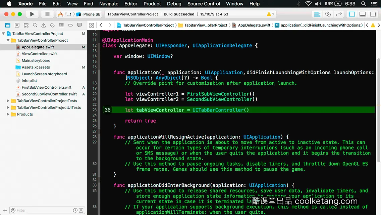Open the Find navigator magnifier icon
Viewport: 381px width, 215px height.
click(x=35, y=25)
